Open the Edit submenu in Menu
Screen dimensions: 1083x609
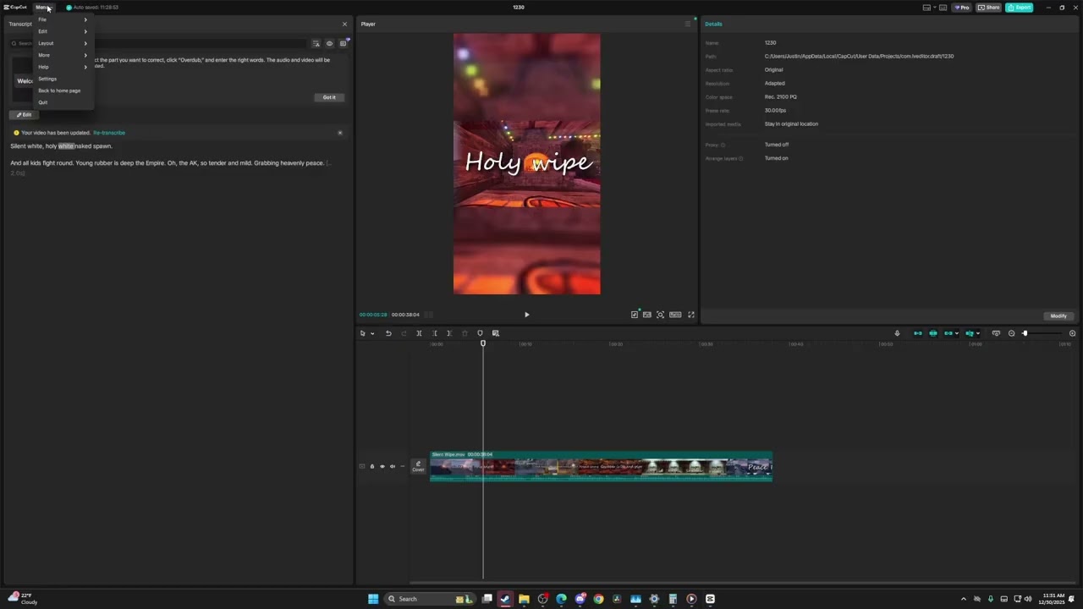pos(63,31)
